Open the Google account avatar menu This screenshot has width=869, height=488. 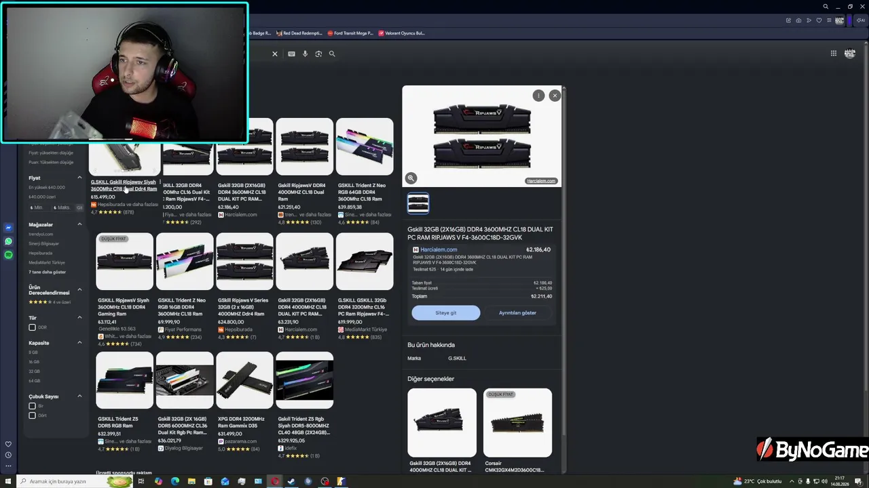pos(850,54)
